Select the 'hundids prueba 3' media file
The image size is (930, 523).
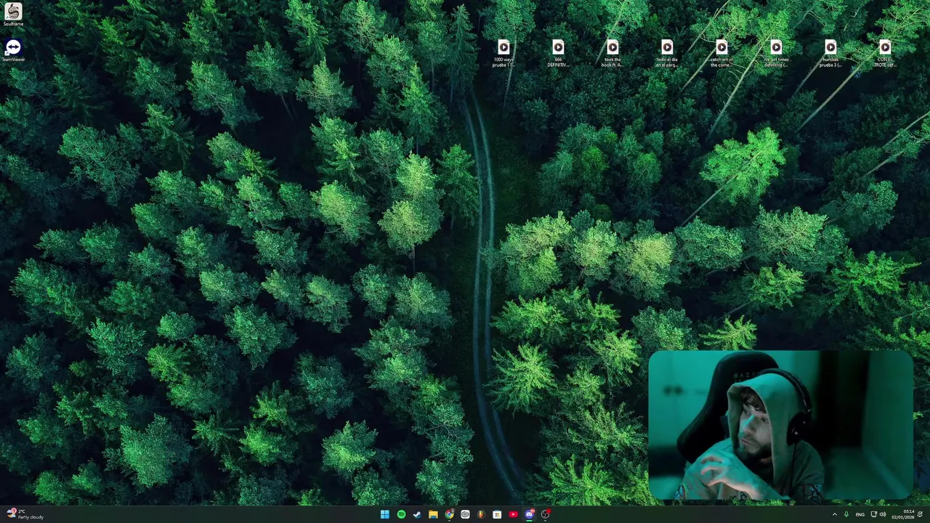(x=830, y=54)
